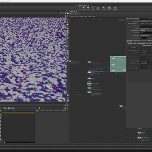Click the viewport display options gear icon
Viewport: 152px width, 152px height.
coord(66,16)
